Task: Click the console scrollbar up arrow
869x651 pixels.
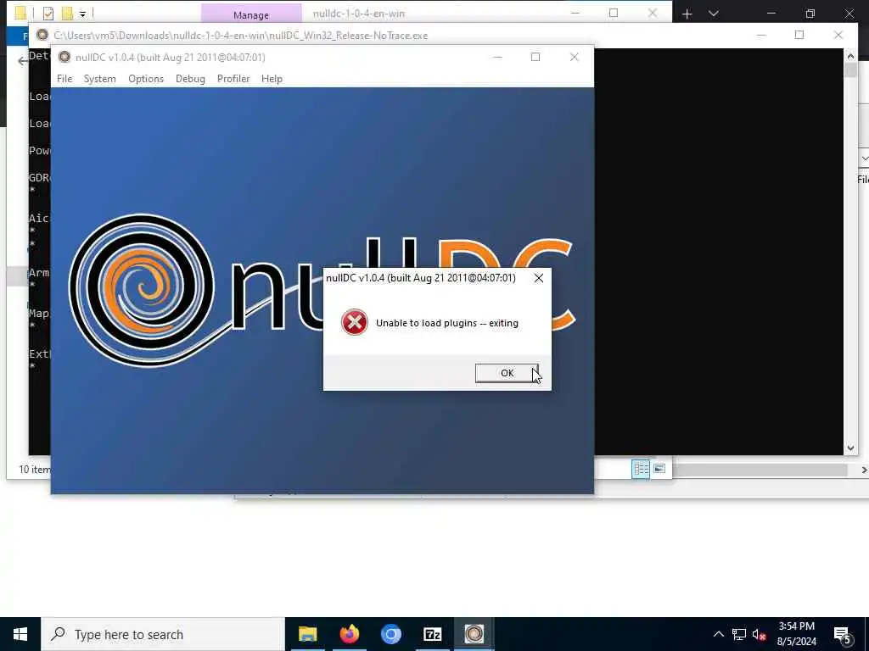Action: [x=850, y=55]
